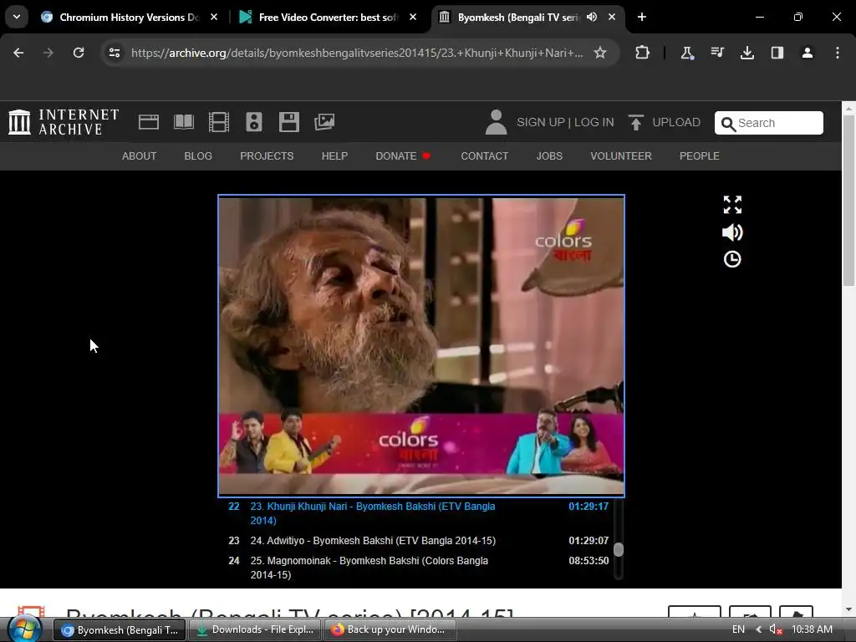This screenshot has width=856, height=642.
Task: Open the Chrome three-dot menu
Action: point(838,53)
